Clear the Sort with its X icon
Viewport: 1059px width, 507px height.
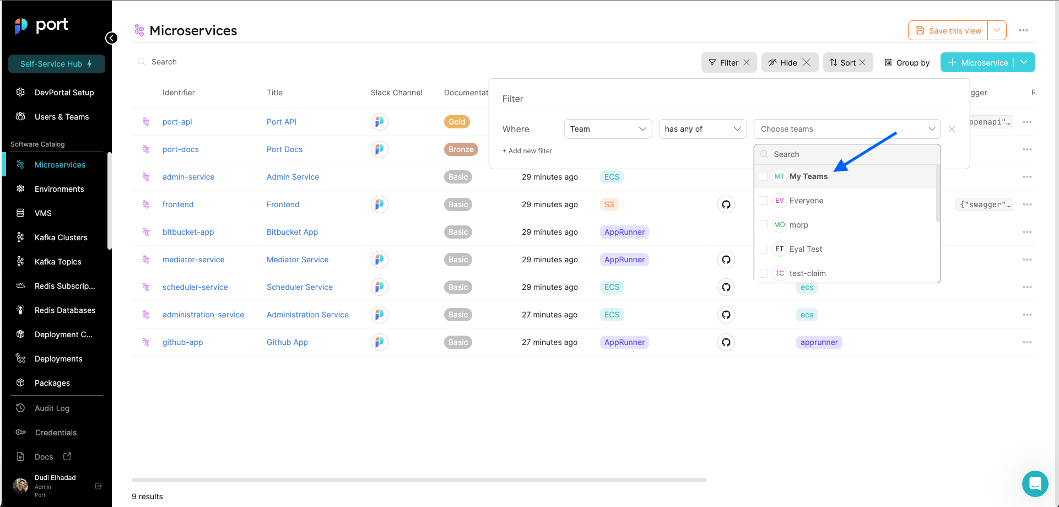pyautogui.click(x=862, y=62)
